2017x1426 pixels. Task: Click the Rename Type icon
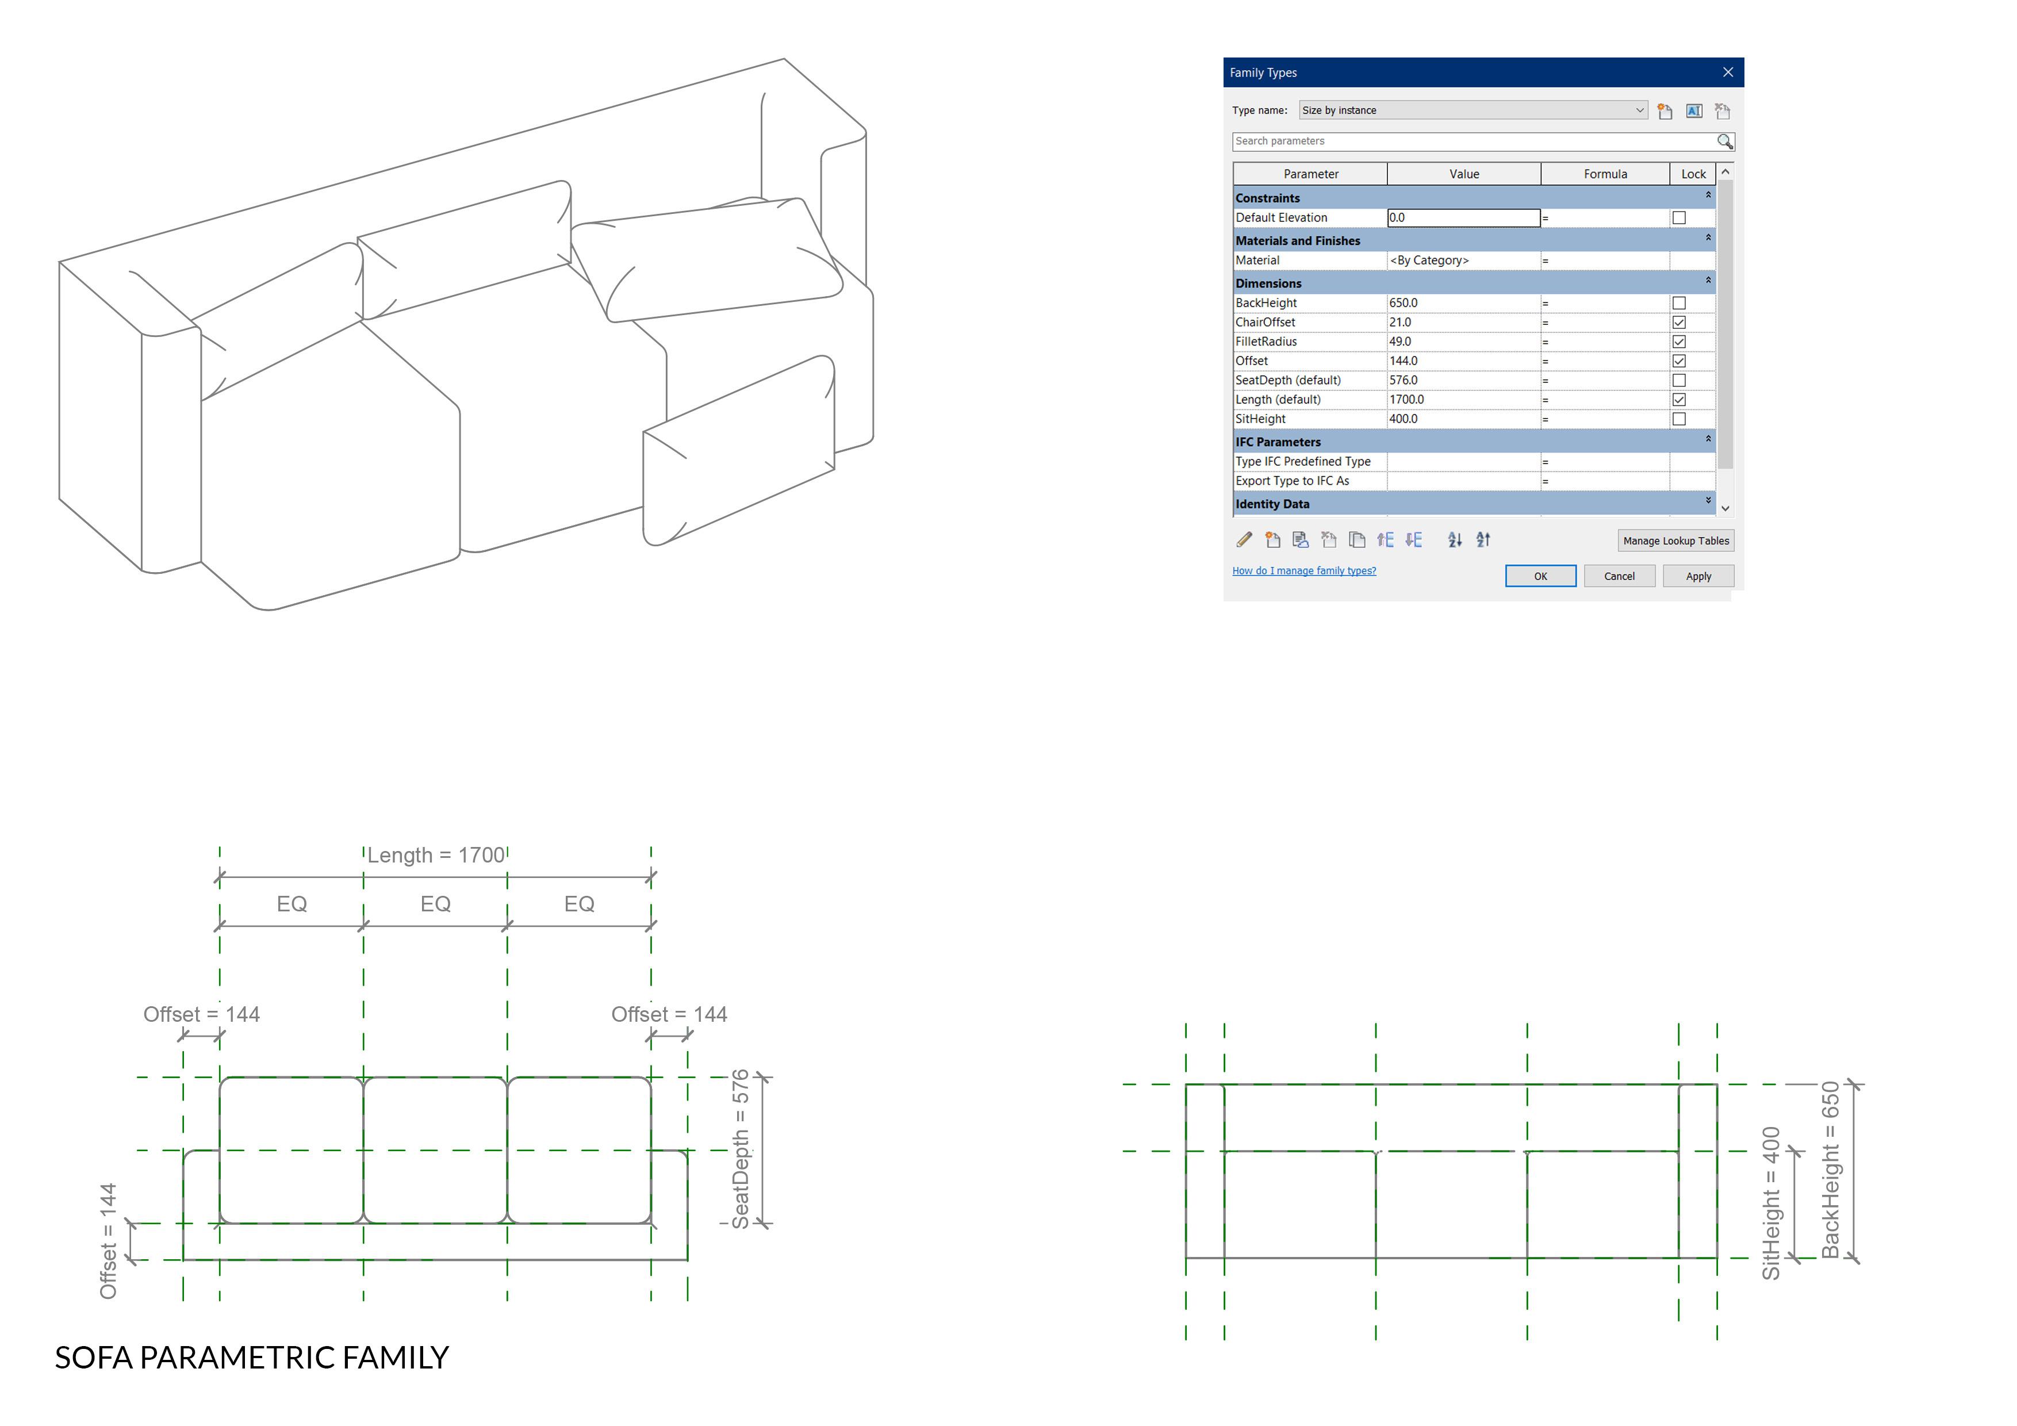(1694, 111)
